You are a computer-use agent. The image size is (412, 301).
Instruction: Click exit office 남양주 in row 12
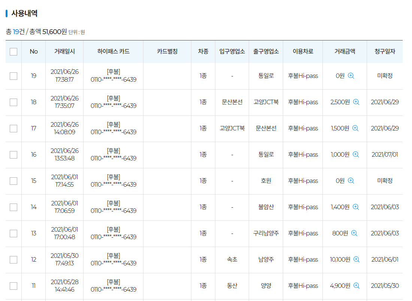pyautogui.click(x=266, y=259)
